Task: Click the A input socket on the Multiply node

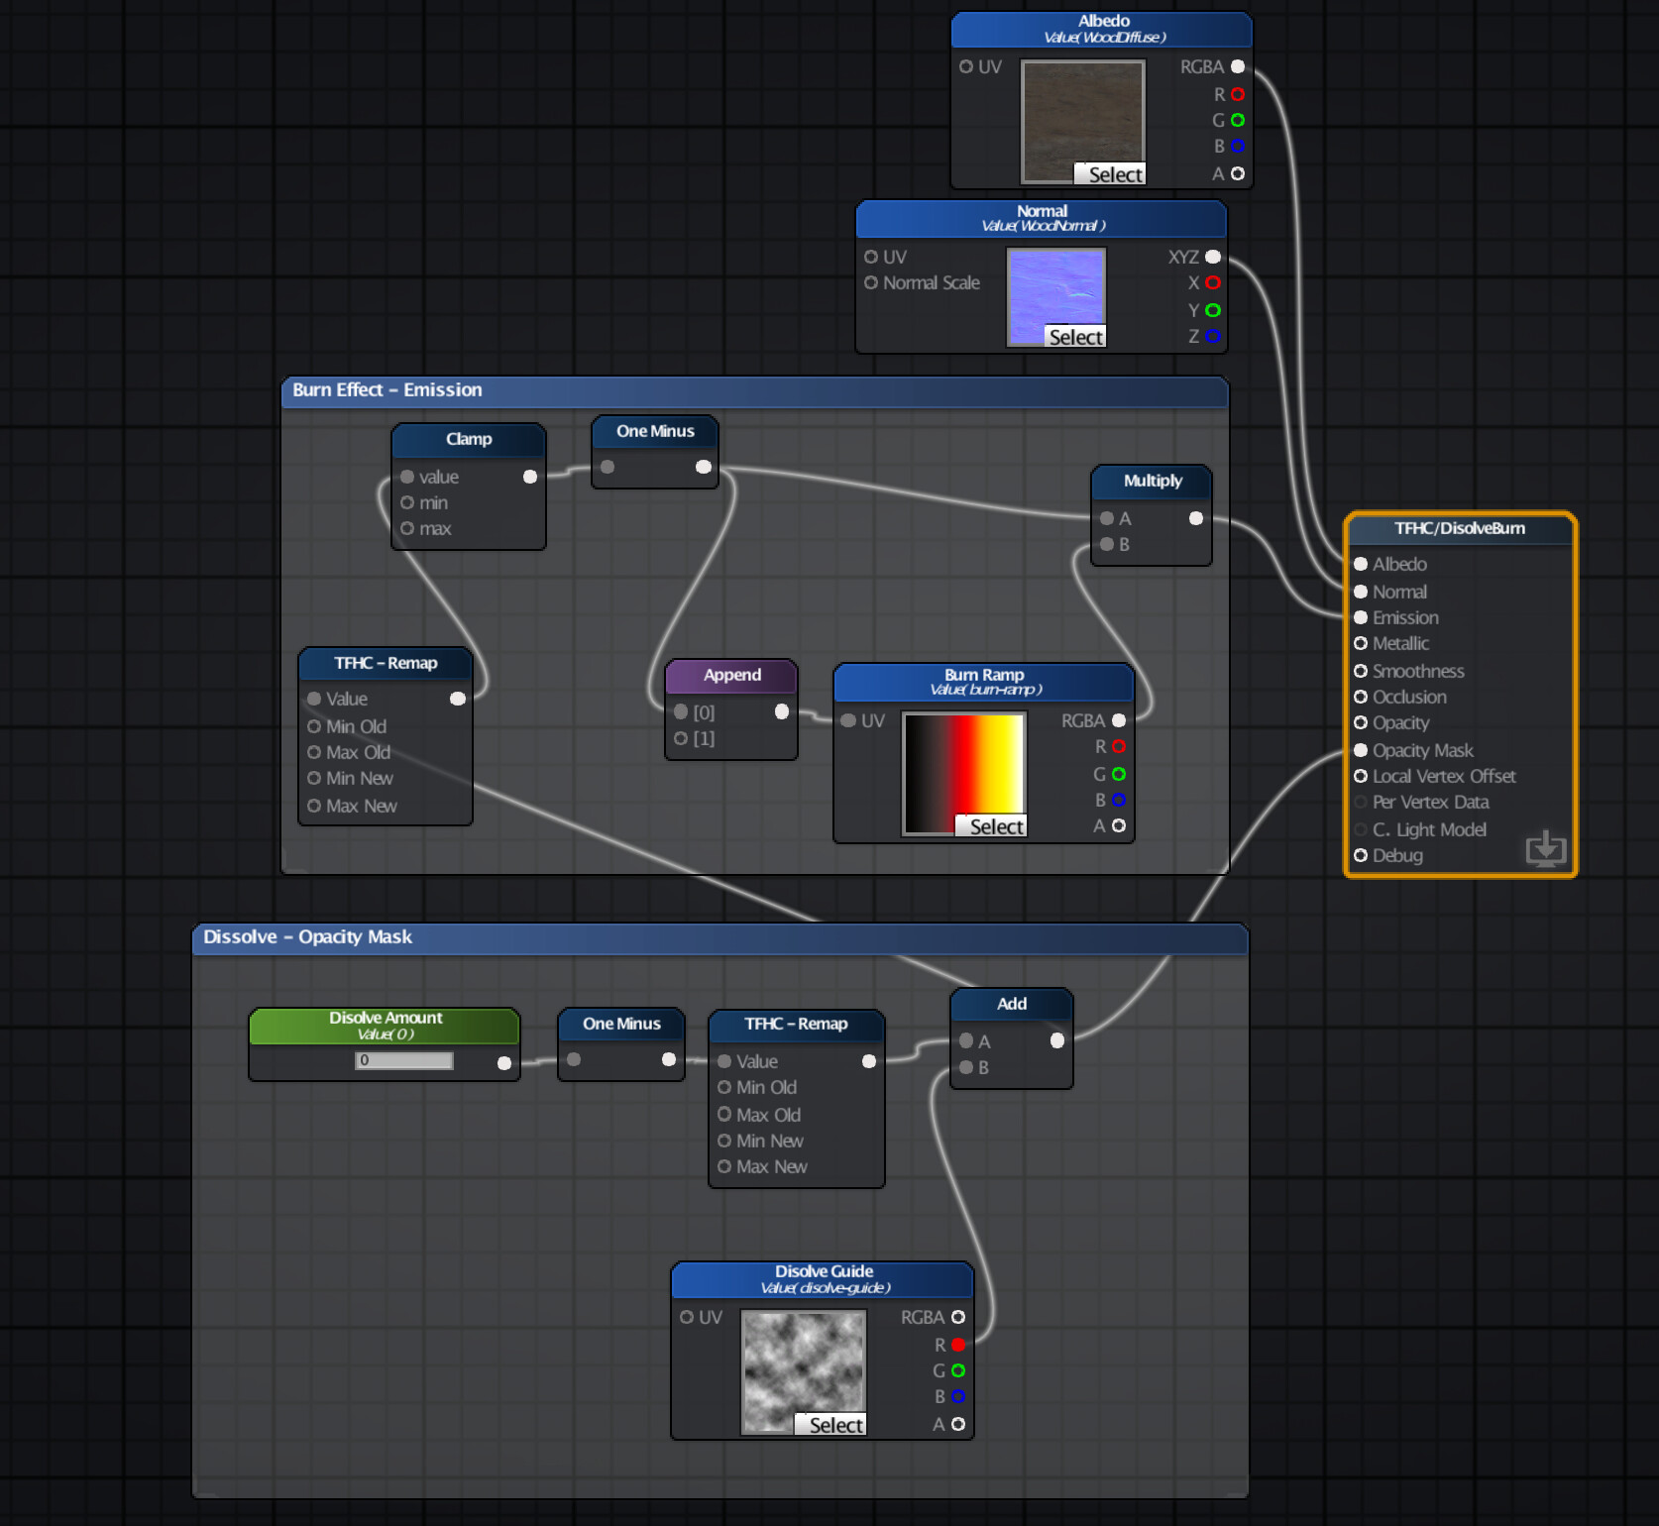Action: 1106,517
